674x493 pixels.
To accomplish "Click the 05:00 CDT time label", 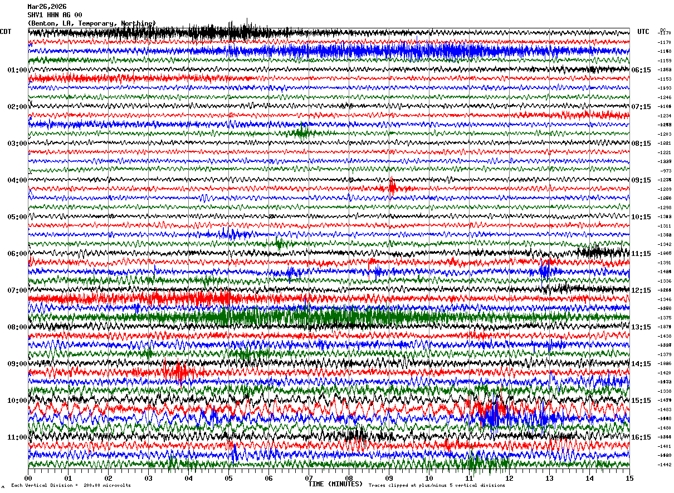I will [x=17, y=217].
